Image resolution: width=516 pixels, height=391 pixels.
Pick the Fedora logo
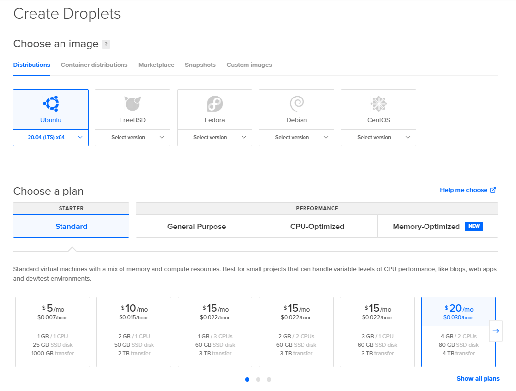tap(214, 104)
